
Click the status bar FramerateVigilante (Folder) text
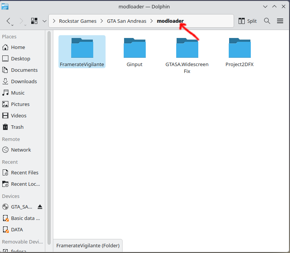click(88, 246)
